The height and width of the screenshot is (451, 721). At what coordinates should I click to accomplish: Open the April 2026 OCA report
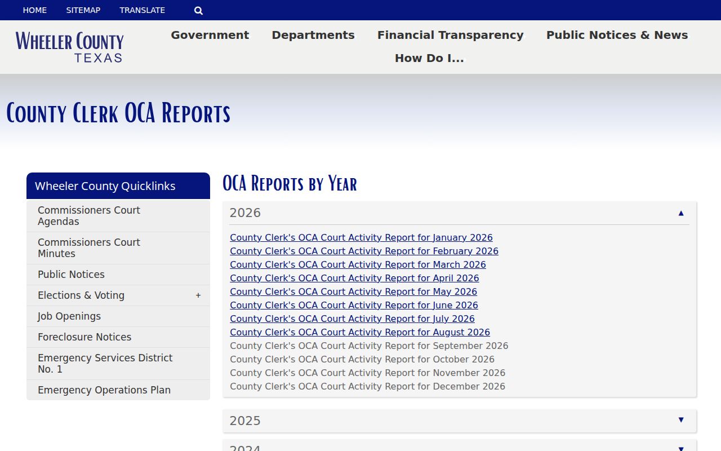pos(354,278)
